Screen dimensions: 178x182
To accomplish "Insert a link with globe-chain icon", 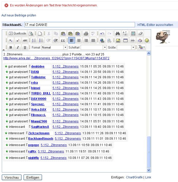I will 102,40.
